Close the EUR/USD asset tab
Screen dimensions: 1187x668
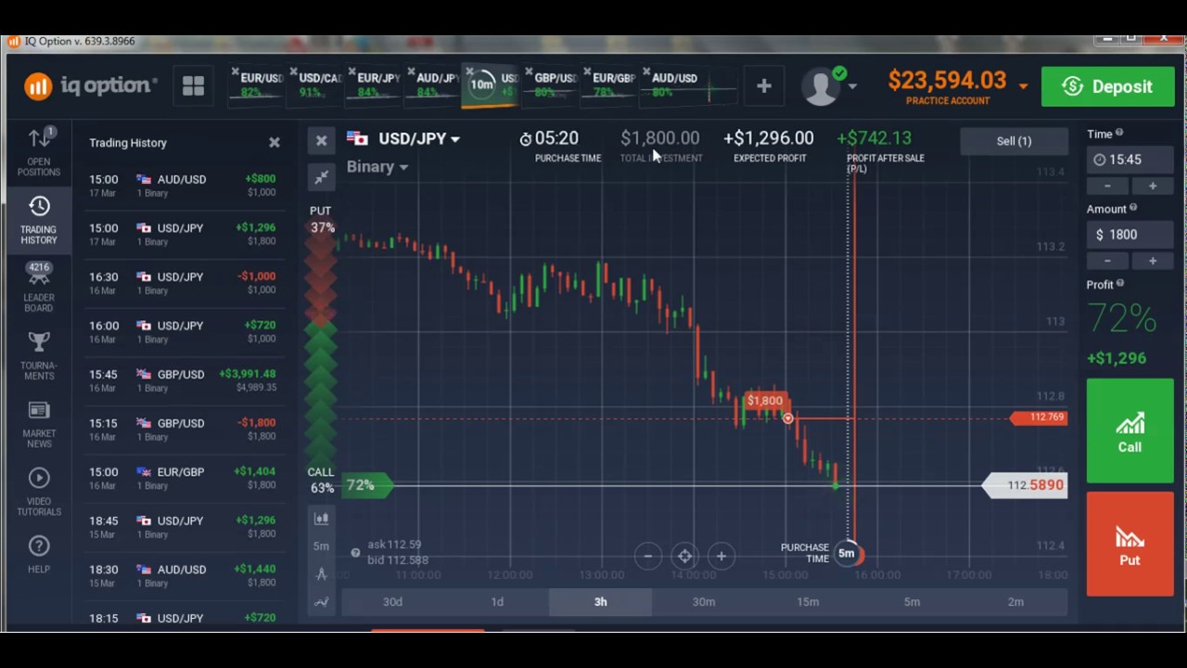[236, 71]
